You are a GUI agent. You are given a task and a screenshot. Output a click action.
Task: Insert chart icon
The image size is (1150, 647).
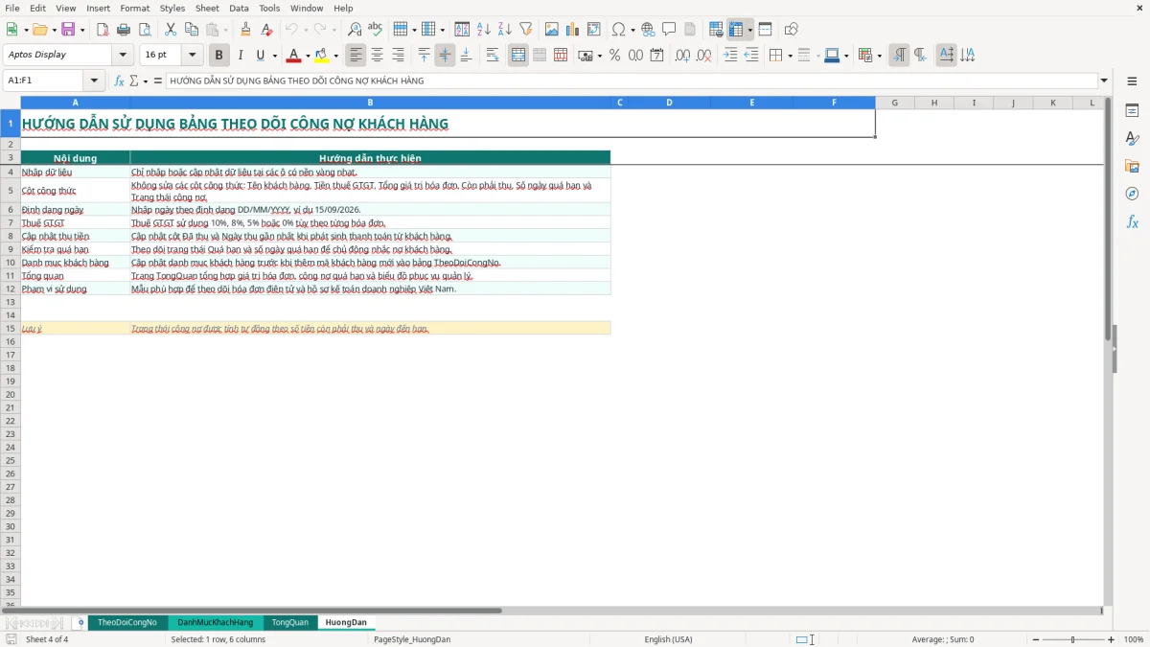click(x=573, y=30)
